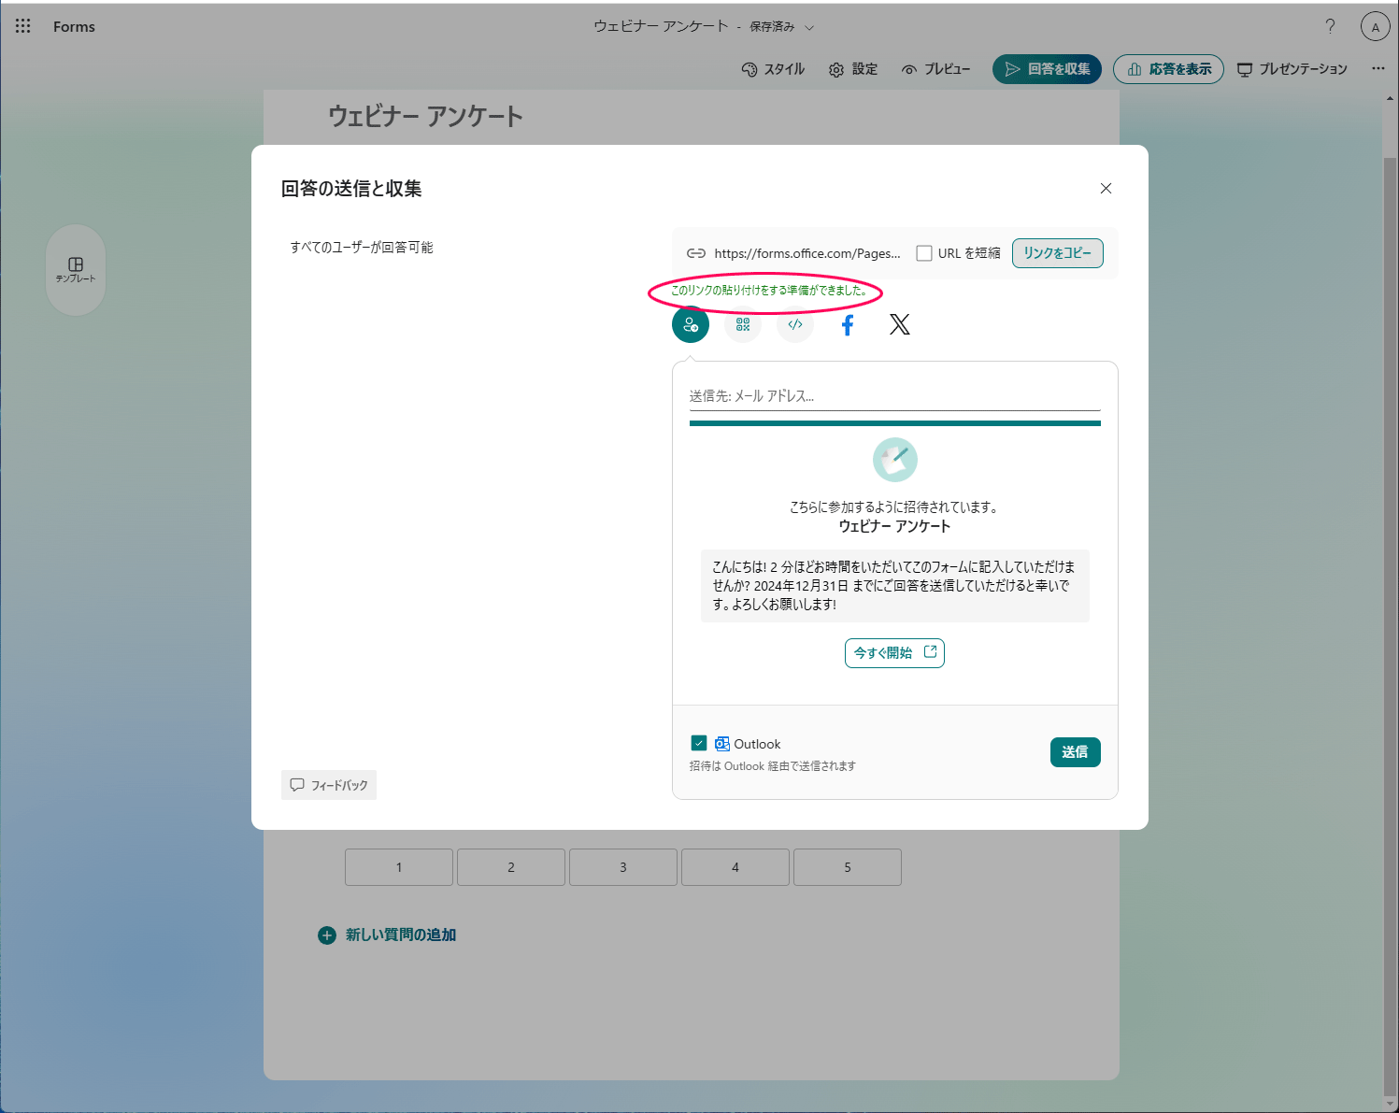Open the QR code sharing option
This screenshot has height=1113, width=1399.
click(x=742, y=324)
